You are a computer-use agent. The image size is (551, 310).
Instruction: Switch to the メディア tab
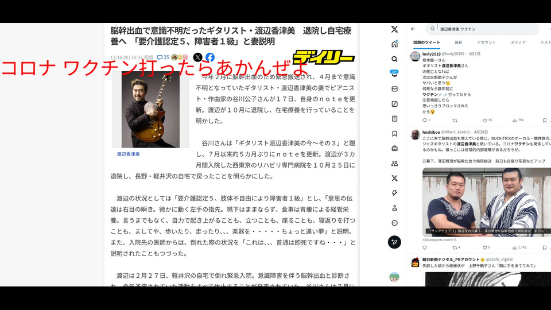point(518,42)
